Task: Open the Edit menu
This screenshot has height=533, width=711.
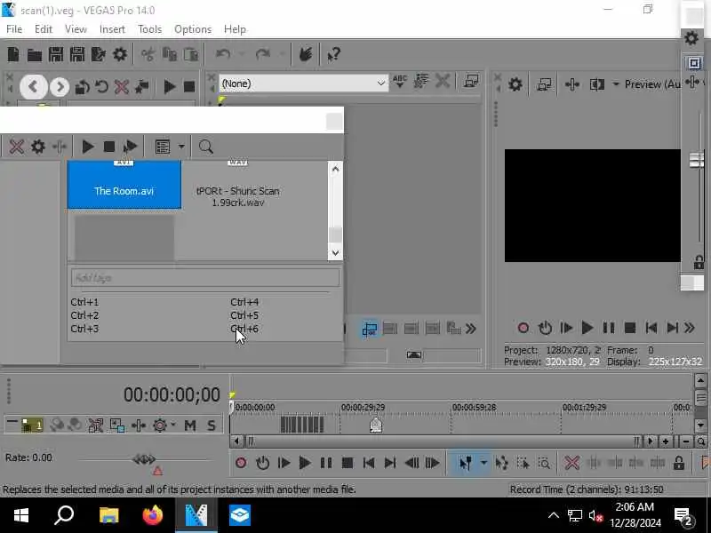Action: pos(43,29)
